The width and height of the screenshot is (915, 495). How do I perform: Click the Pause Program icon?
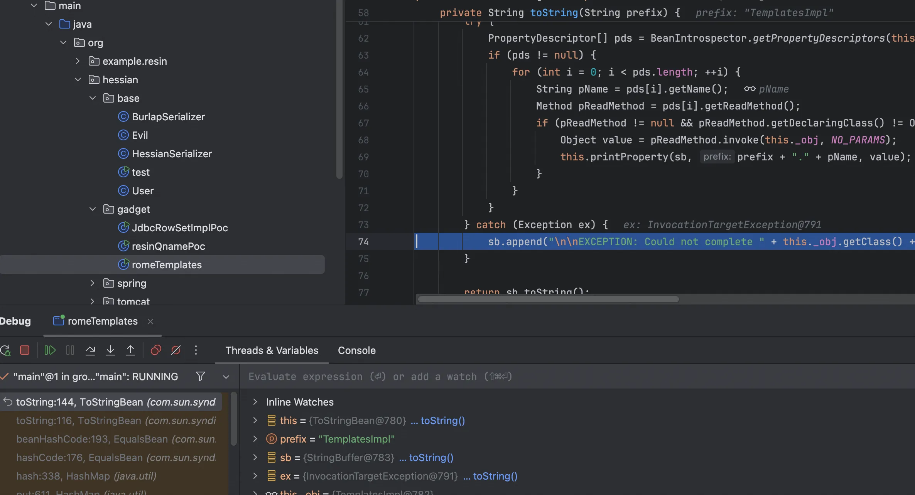(70, 350)
